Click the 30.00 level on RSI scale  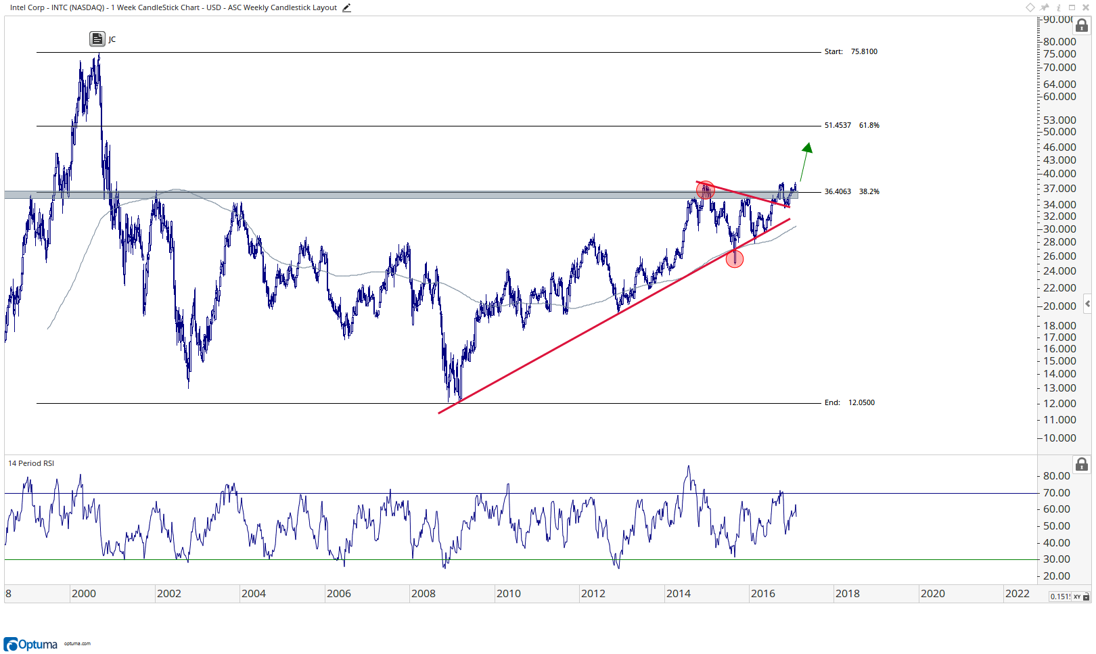click(1056, 559)
